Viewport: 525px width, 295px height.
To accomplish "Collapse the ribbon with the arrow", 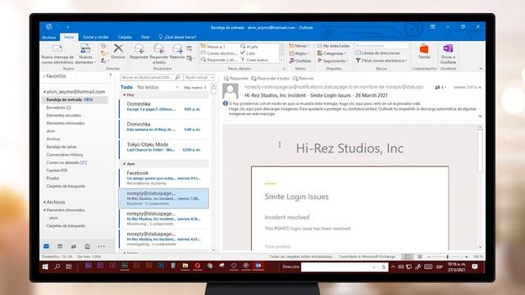I will click(481, 69).
